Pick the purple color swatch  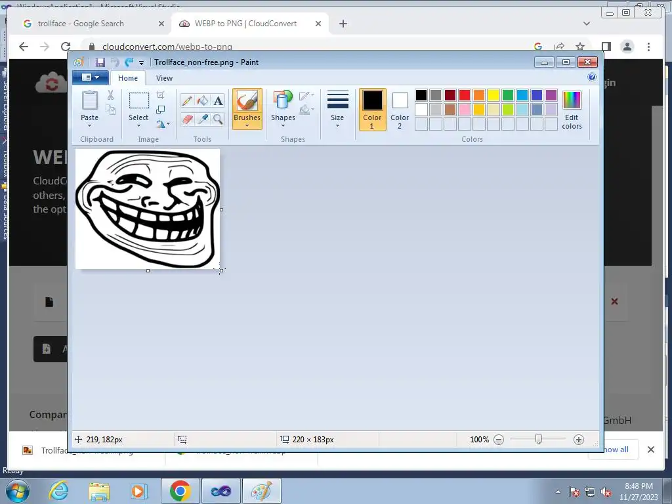[551, 94]
